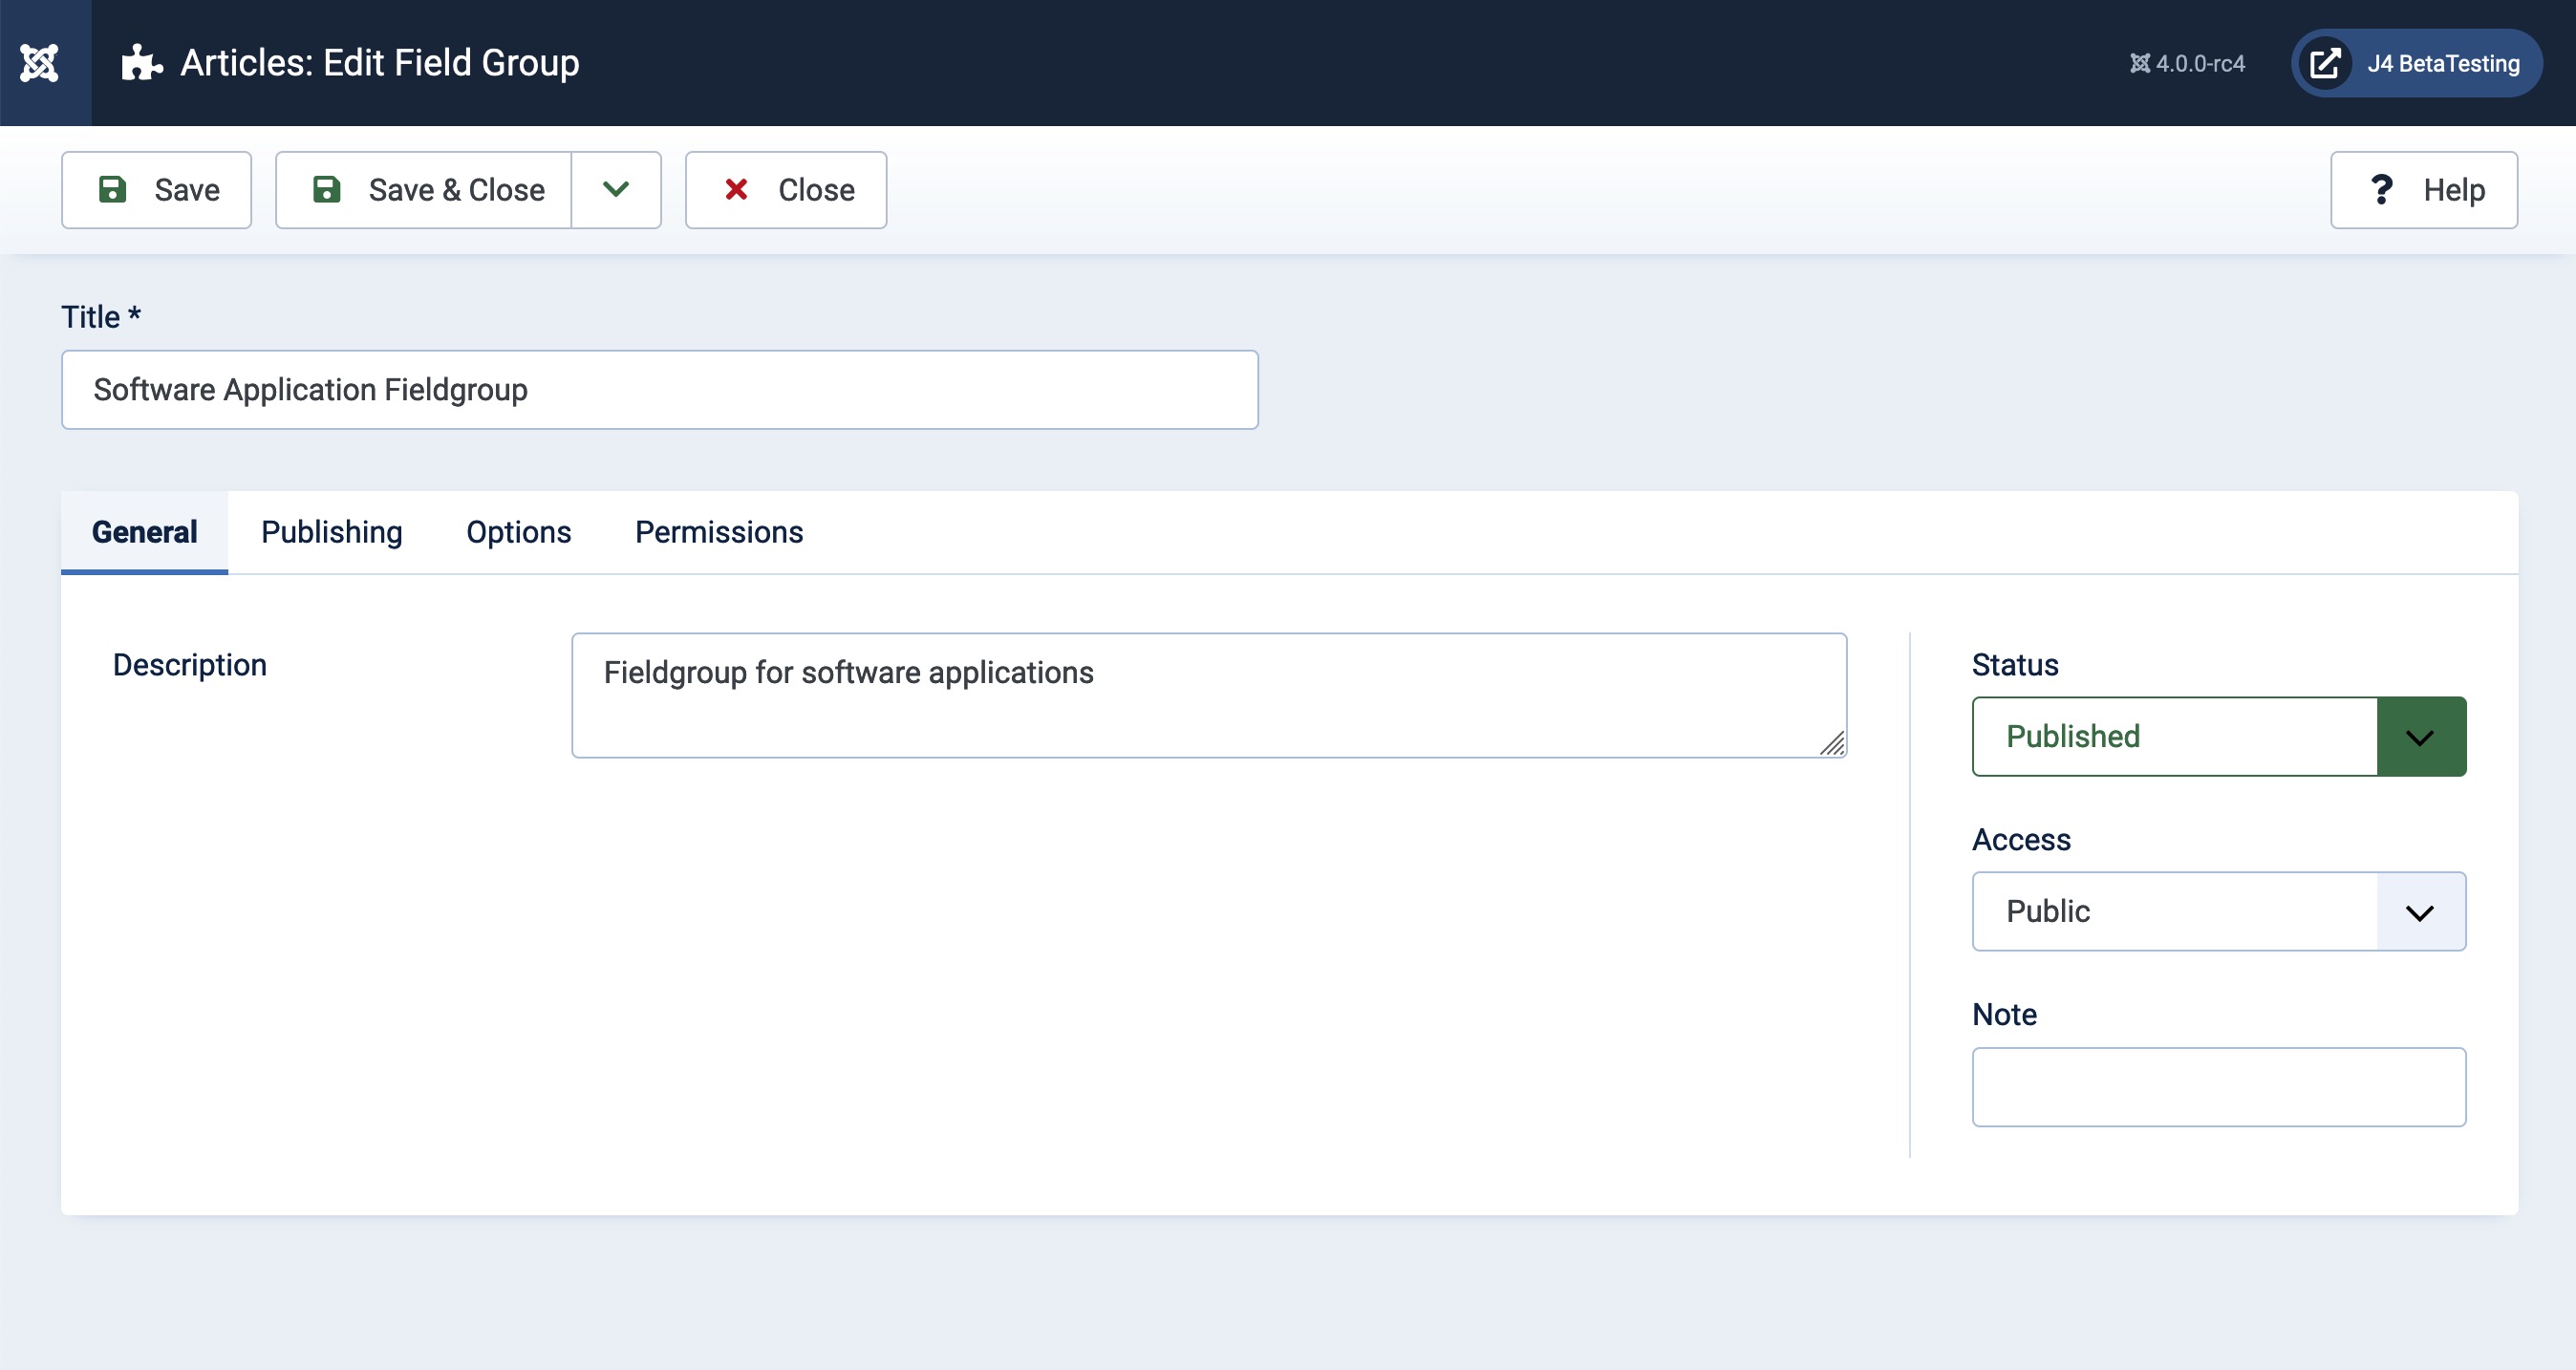Click the green floppy disk Save icon
2576x1370 pixels.
[112, 189]
